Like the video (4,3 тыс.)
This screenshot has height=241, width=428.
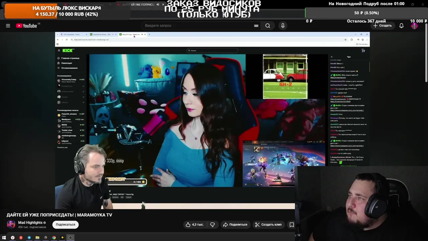(x=195, y=225)
